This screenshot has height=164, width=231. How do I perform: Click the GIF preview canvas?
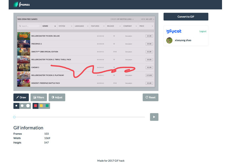[86, 52]
